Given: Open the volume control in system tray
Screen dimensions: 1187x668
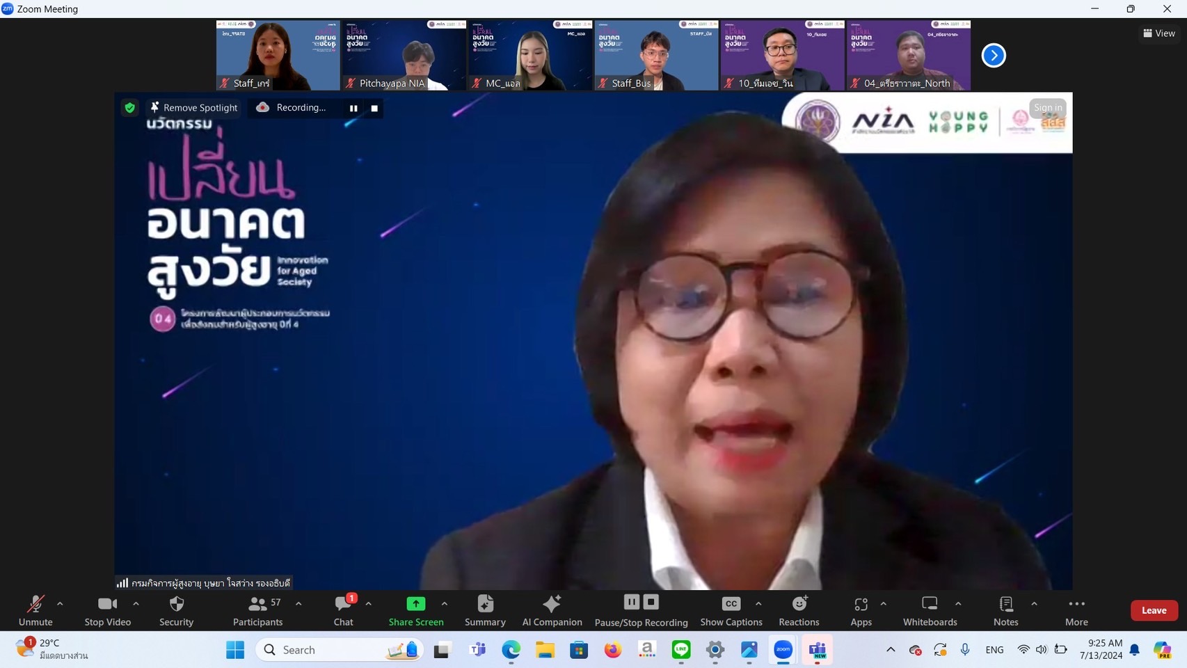Looking at the screenshot, I should tap(1041, 650).
